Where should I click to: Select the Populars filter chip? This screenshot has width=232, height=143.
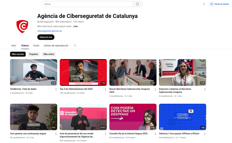point(34,54)
